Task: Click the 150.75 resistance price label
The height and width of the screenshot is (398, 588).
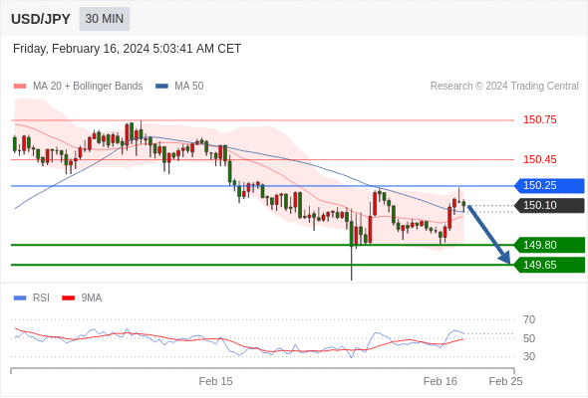Action: coord(539,119)
